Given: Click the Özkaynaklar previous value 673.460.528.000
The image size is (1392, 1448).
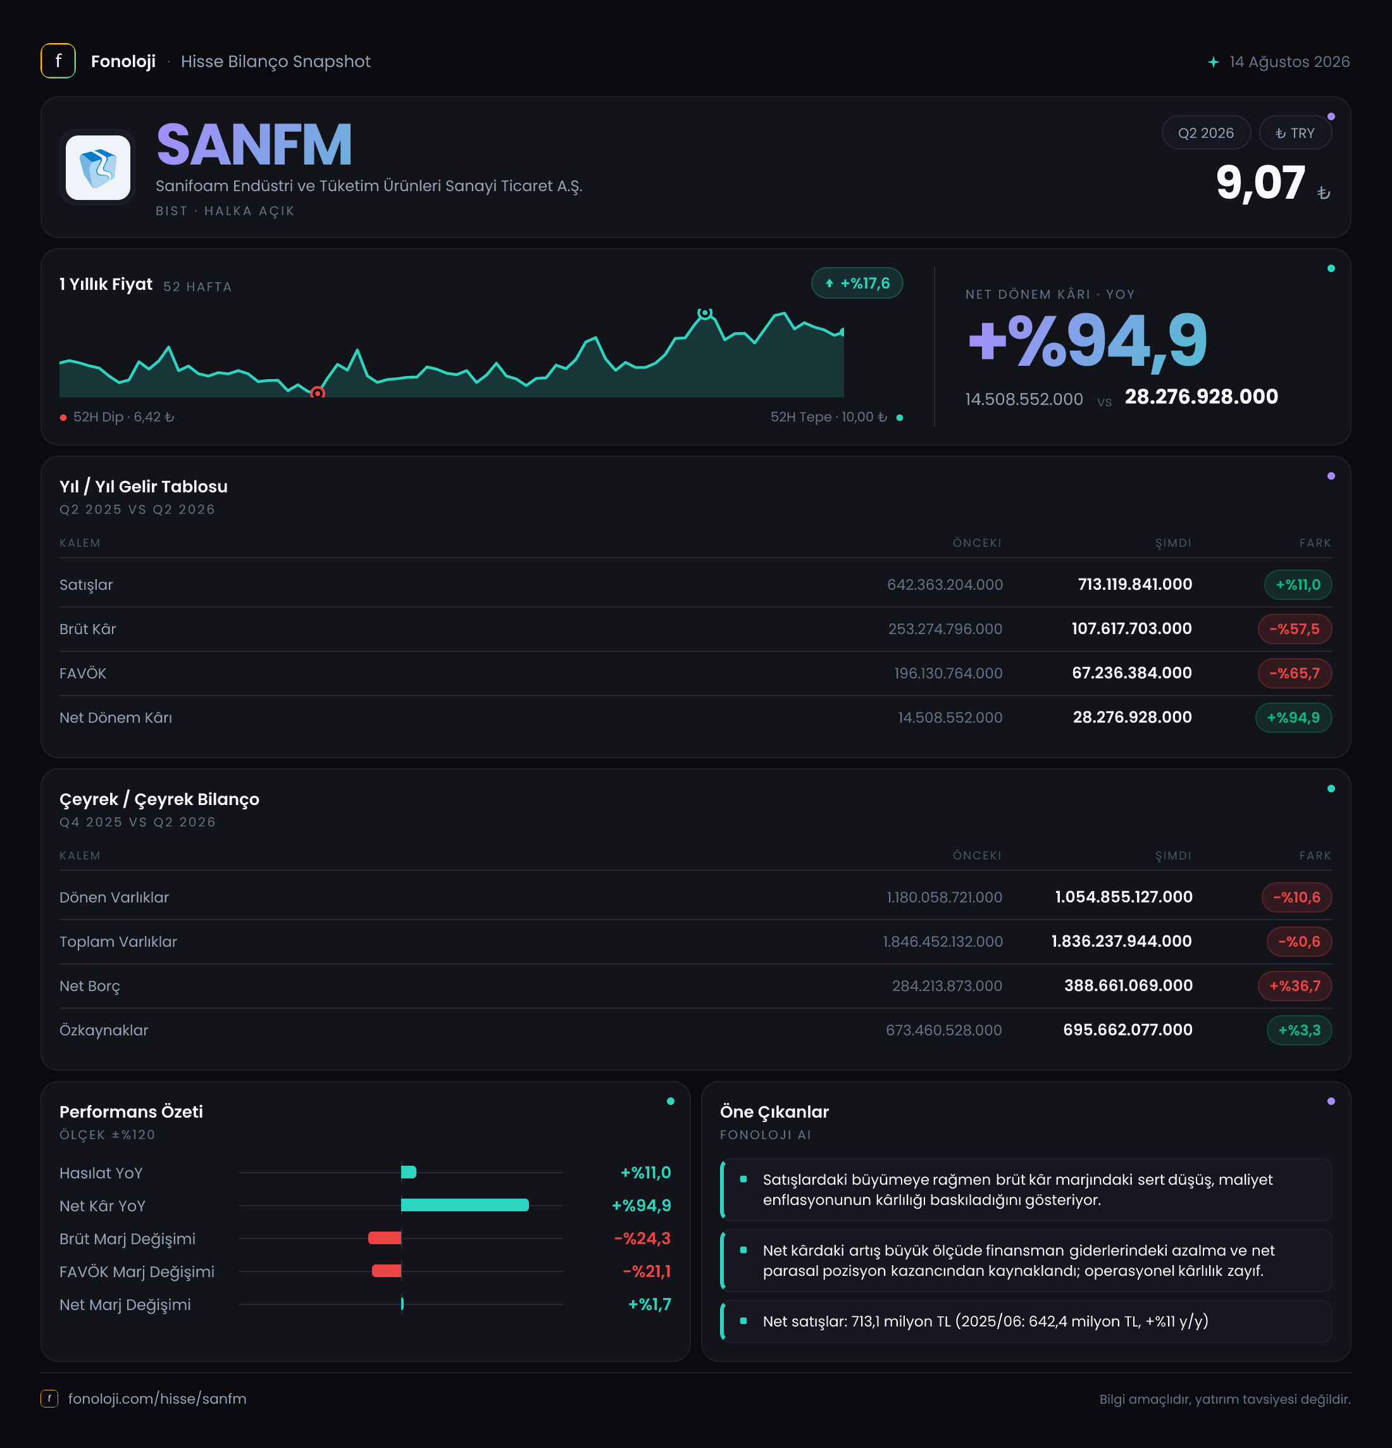Looking at the screenshot, I should tap(944, 1030).
